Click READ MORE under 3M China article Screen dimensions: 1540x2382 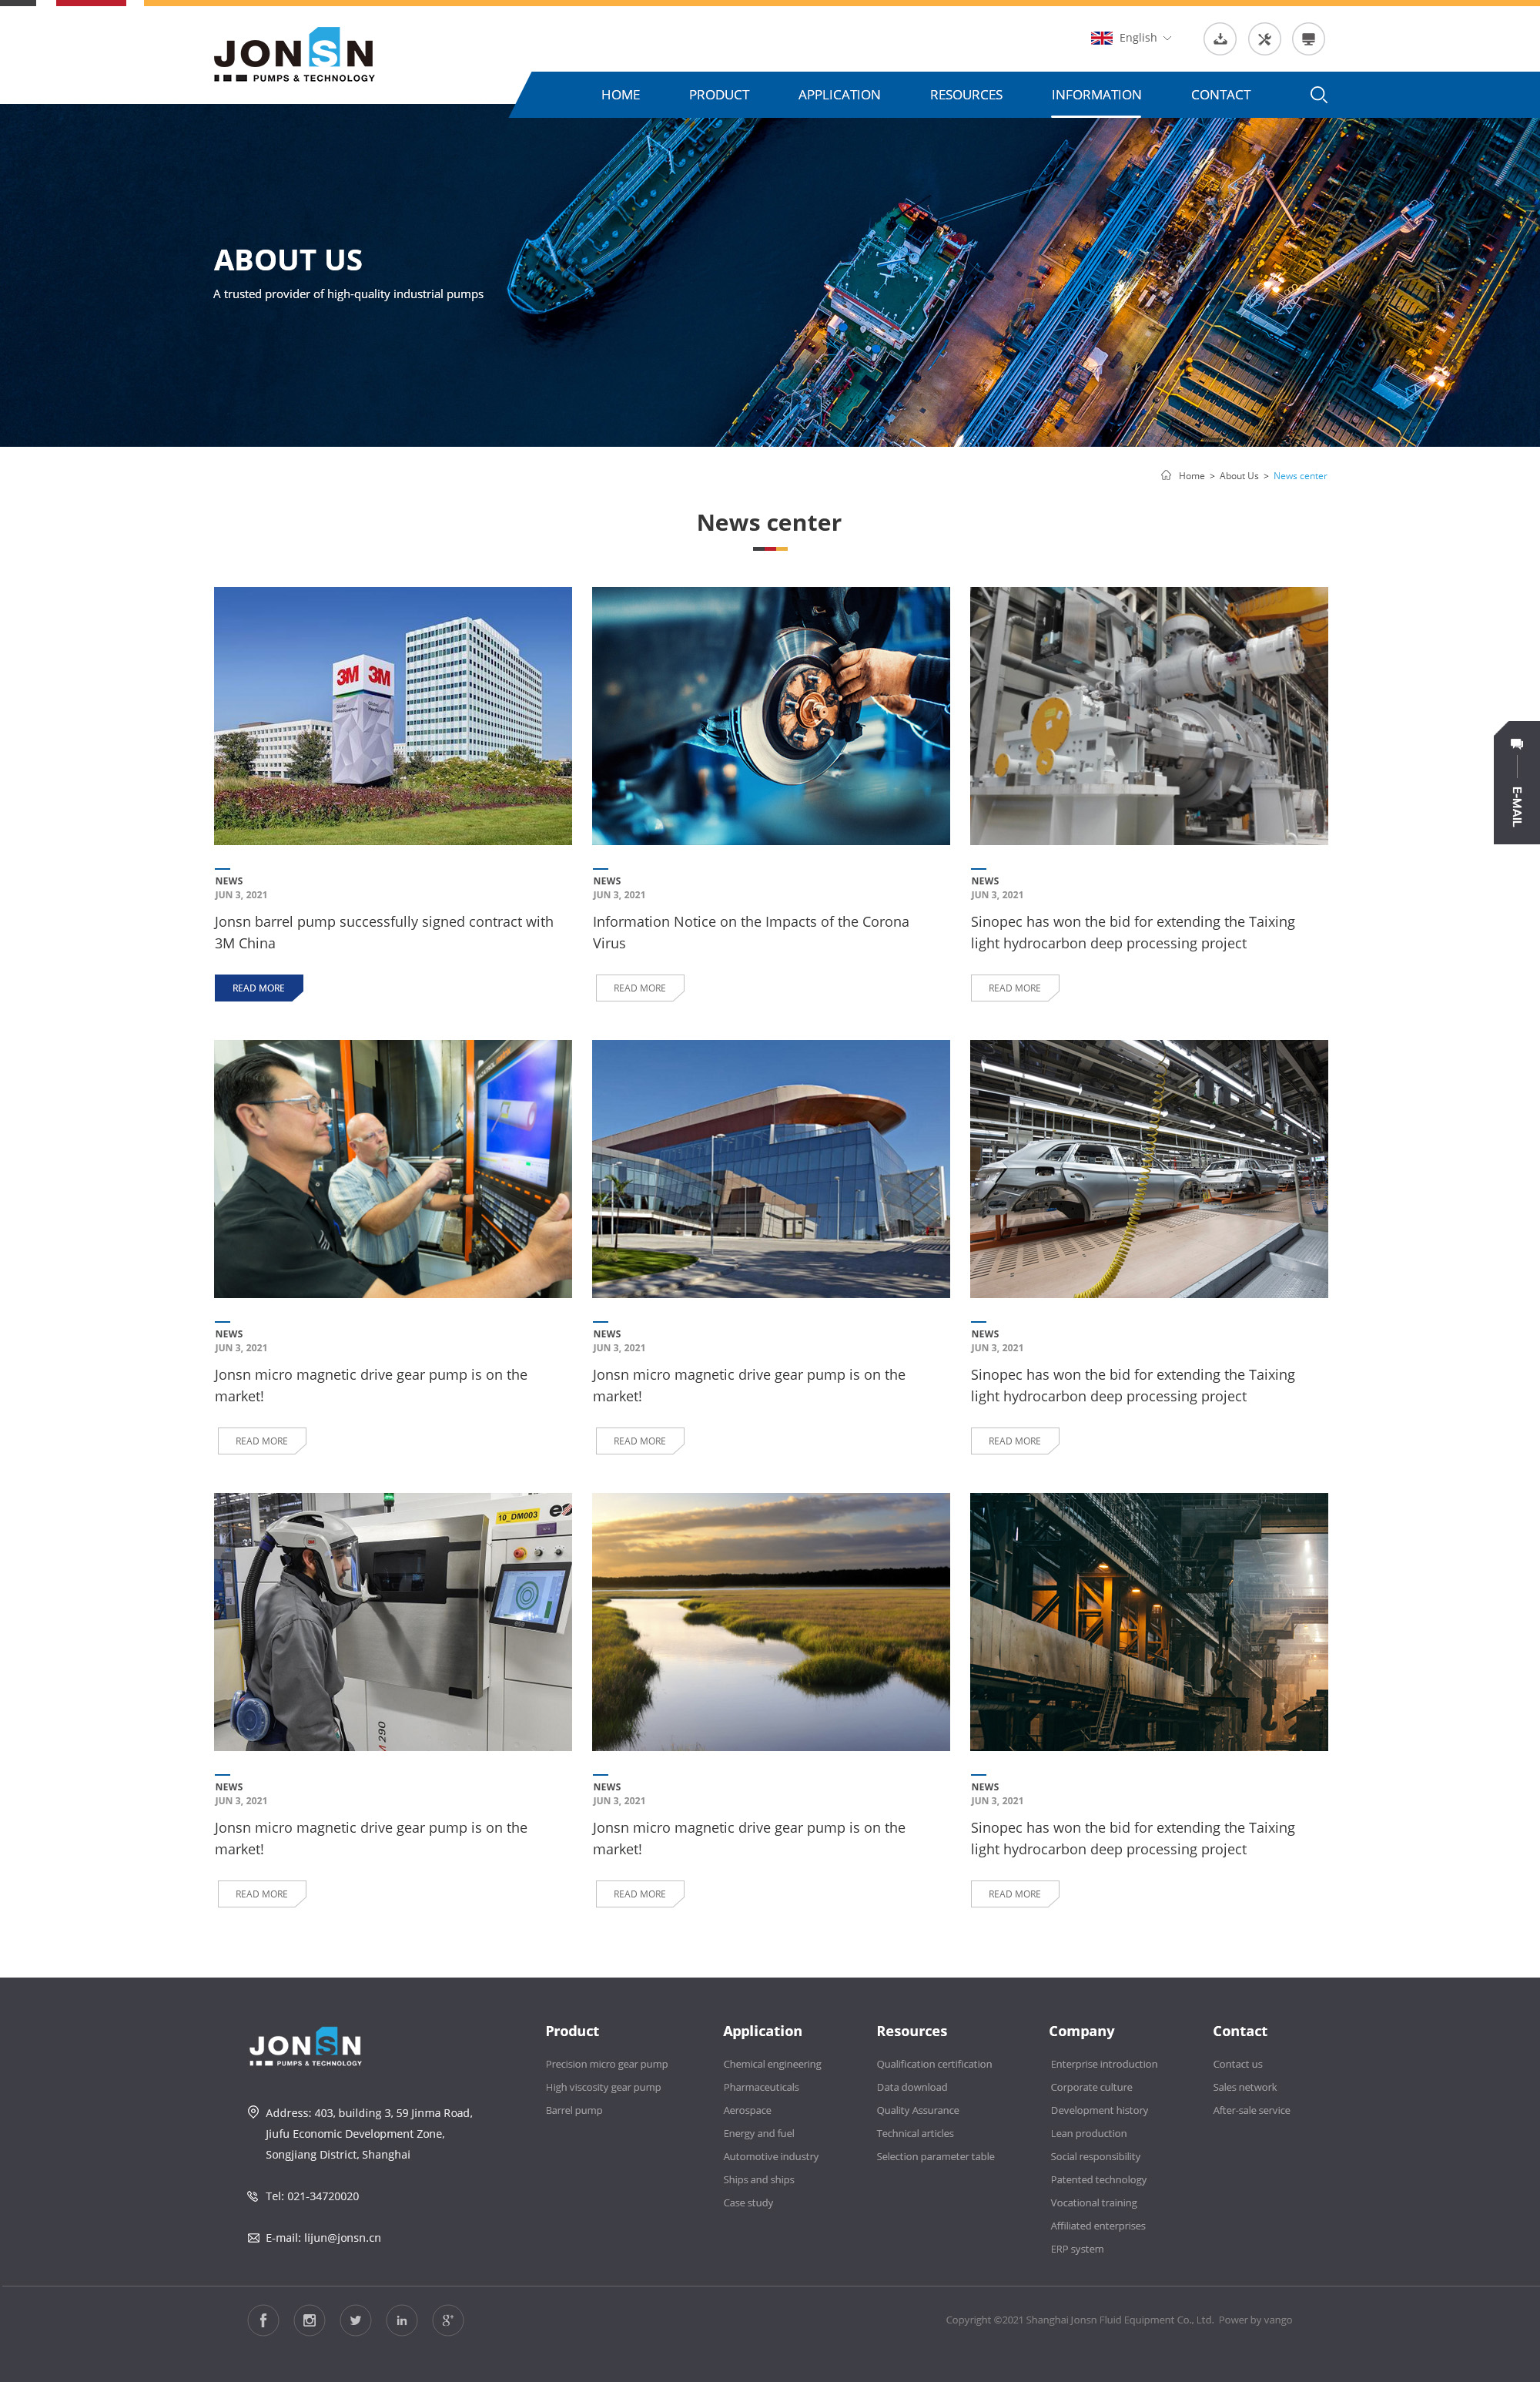(259, 988)
